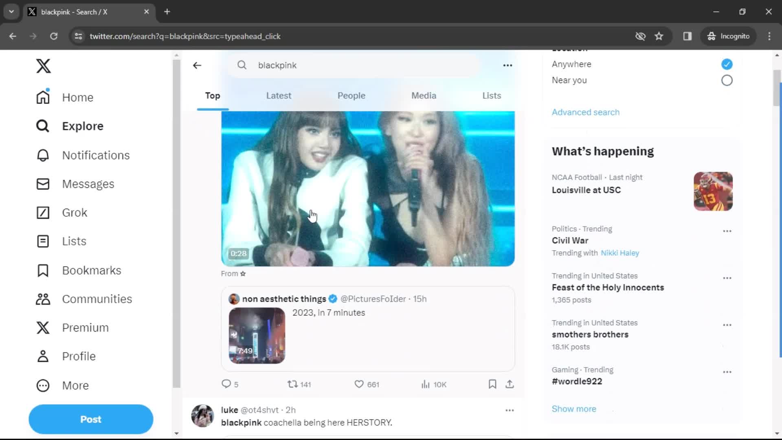Image resolution: width=782 pixels, height=440 pixels.
Task: Bookmark this page with star icon
Action: [x=659, y=36]
